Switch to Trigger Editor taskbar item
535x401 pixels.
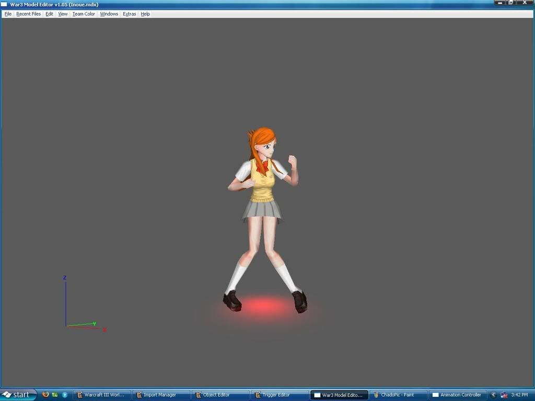pyautogui.click(x=279, y=395)
